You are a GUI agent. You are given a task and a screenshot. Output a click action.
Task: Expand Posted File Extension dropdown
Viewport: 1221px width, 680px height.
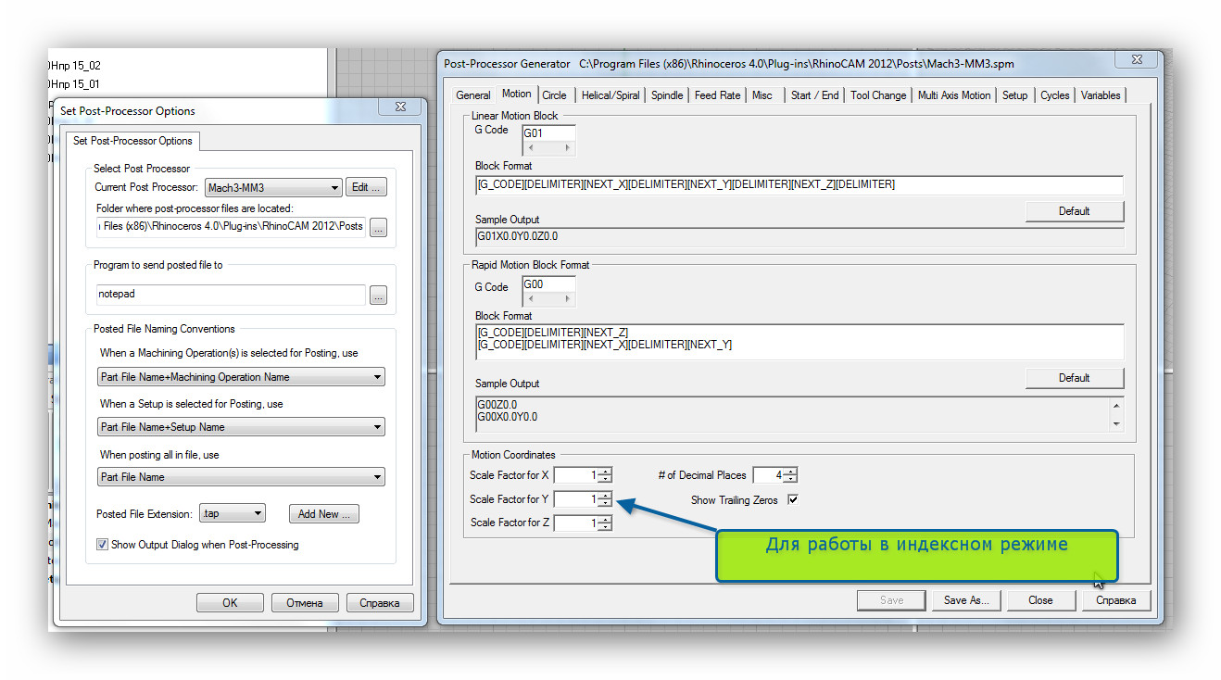(233, 513)
